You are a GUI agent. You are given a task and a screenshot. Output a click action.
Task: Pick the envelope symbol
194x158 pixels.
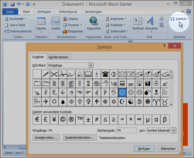click(122, 74)
